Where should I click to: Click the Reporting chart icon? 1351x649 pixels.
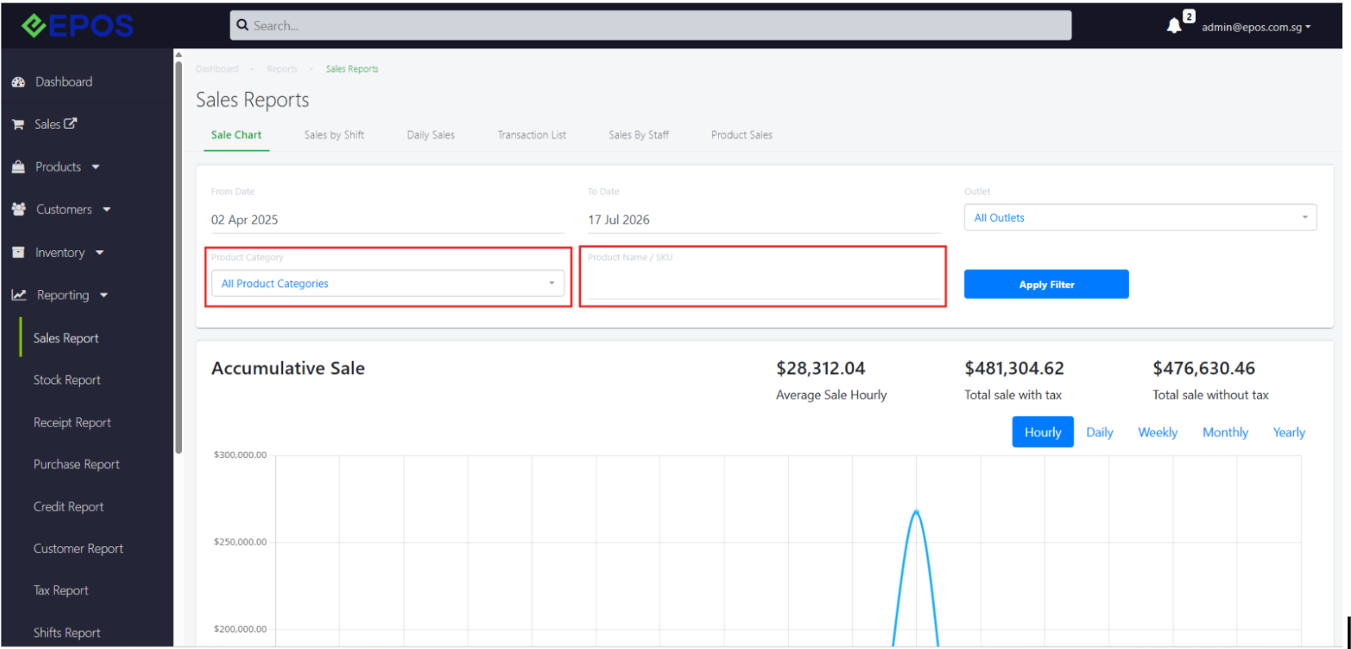(19, 295)
